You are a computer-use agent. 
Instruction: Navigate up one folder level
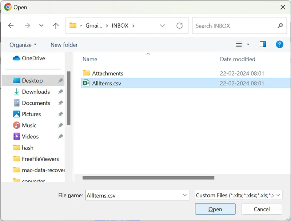click(56, 26)
